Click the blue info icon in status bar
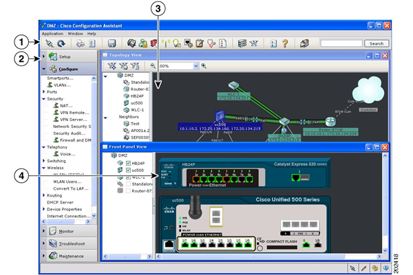 pyautogui.click(x=385, y=268)
